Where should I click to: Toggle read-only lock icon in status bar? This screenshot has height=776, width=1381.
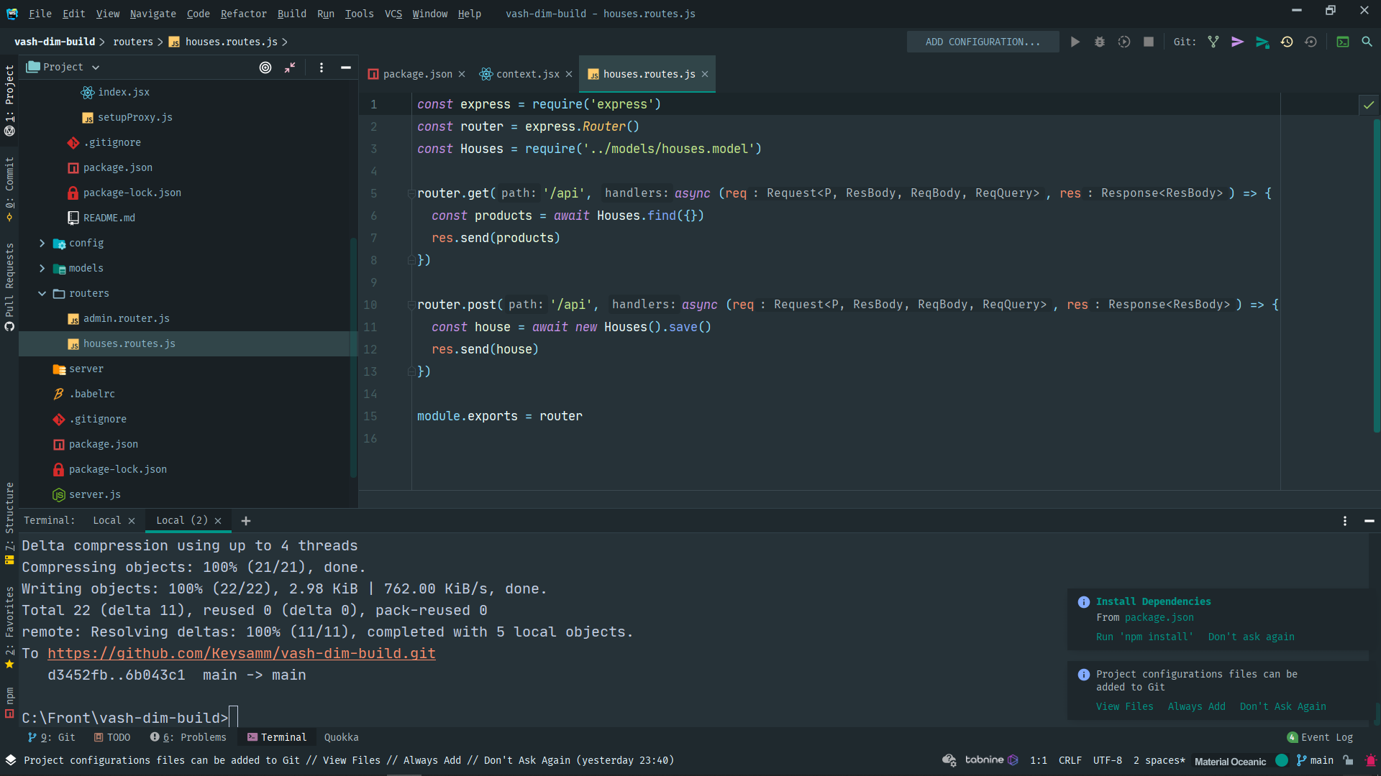pos(1348,760)
